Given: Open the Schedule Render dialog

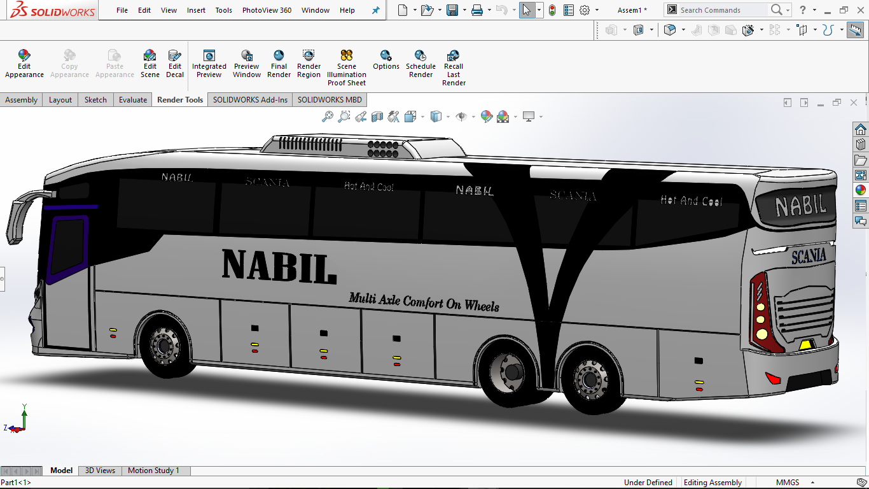Looking at the screenshot, I should click(x=421, y=64).
